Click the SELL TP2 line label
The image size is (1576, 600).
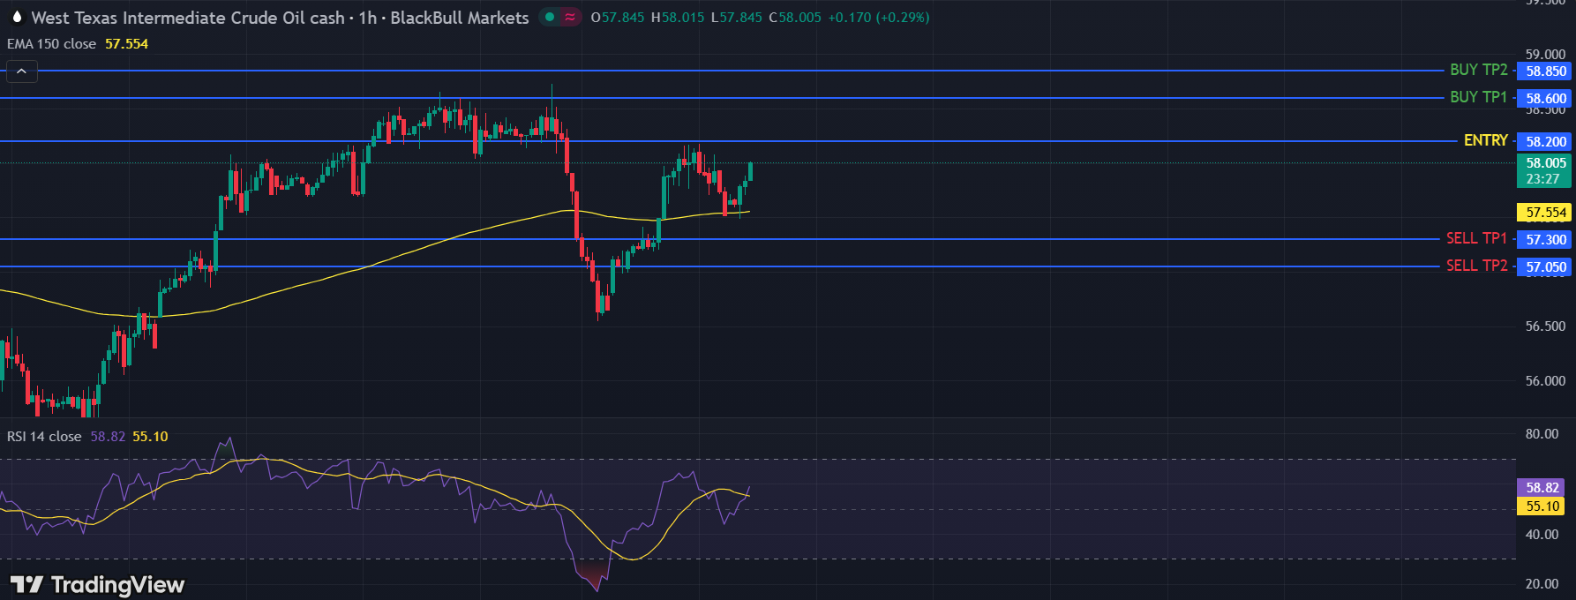click(x=1476, y=266)
